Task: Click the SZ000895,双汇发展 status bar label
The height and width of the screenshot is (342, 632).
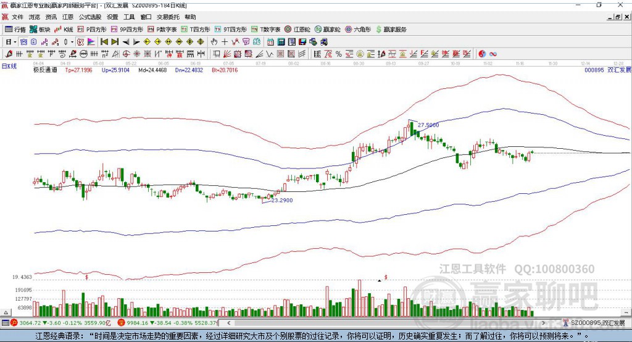Action: [598, 323]
